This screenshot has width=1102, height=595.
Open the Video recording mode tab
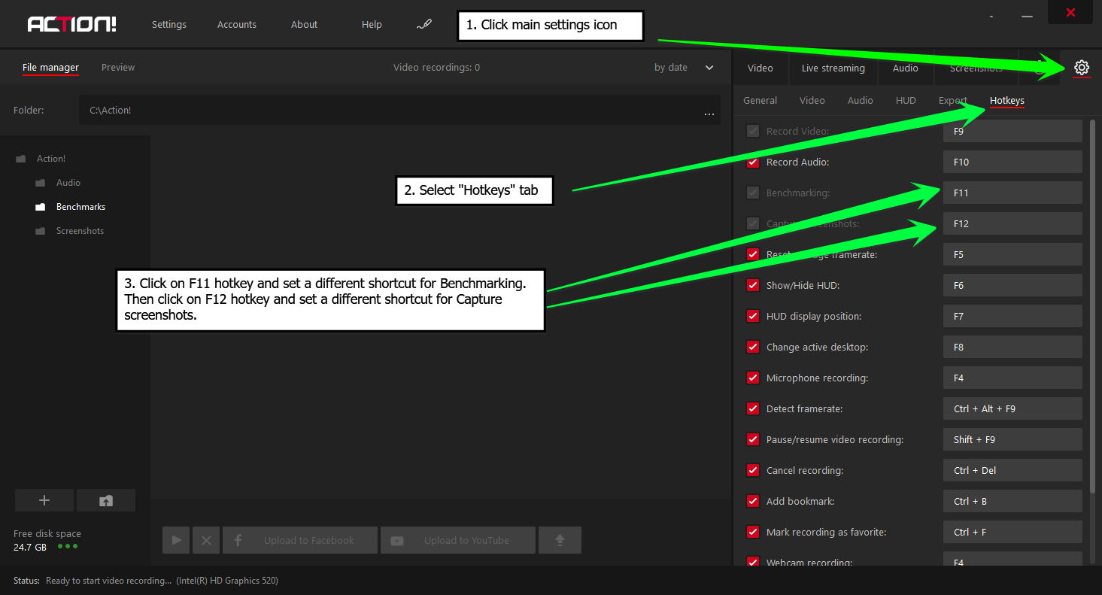(760, 68)
